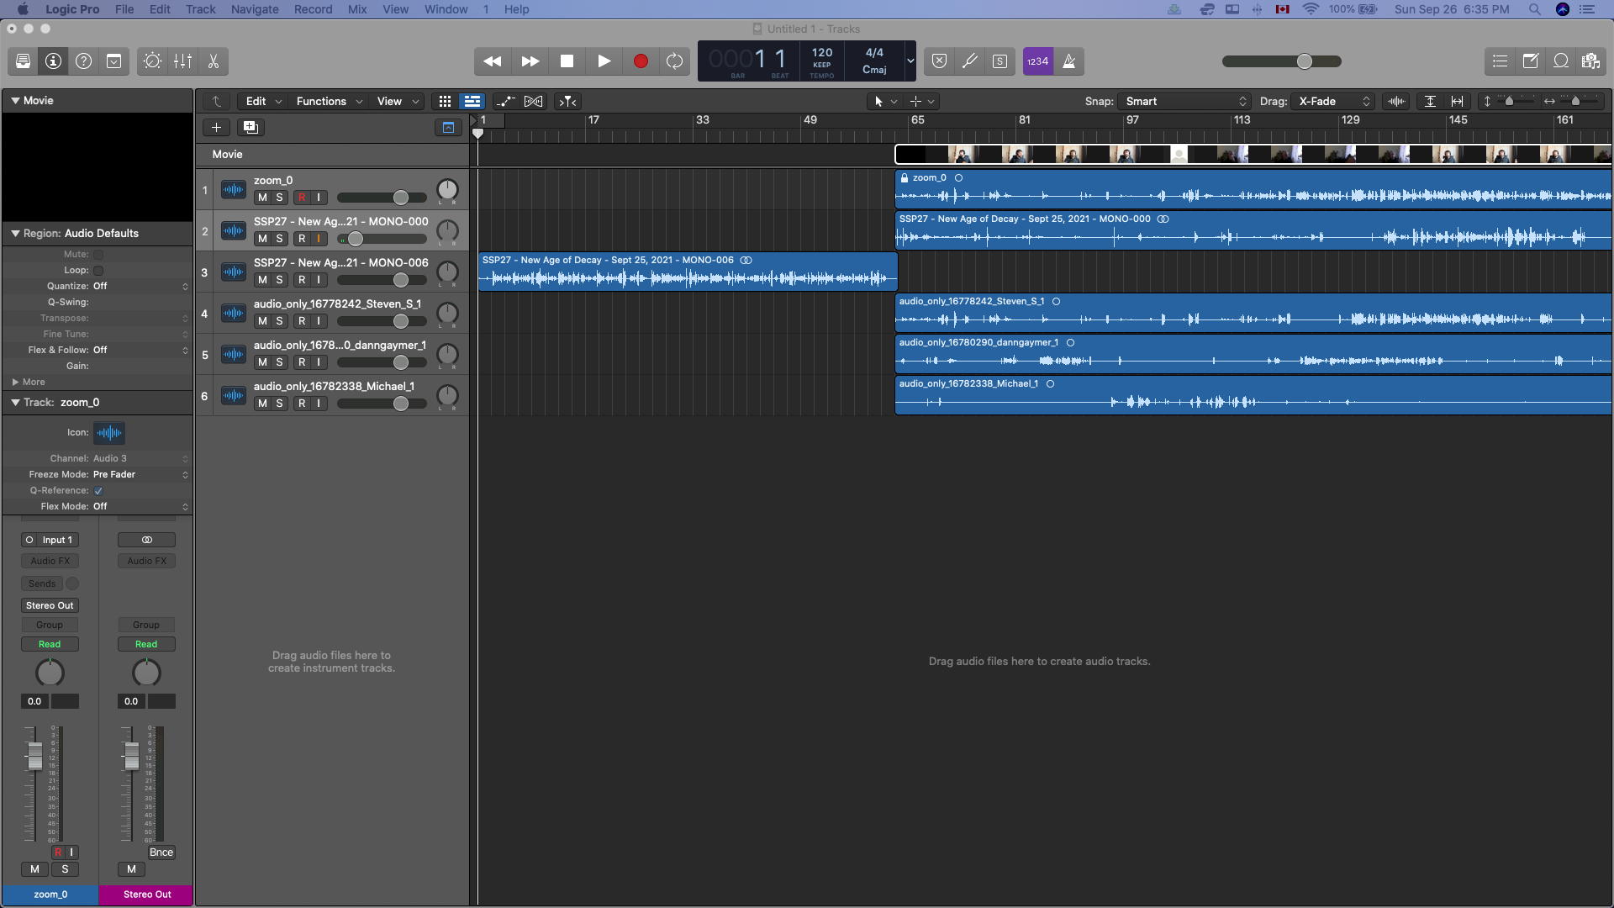Click the master volume slider
The height and width of the screenshot is (908, 1614).
[1282, 61]
